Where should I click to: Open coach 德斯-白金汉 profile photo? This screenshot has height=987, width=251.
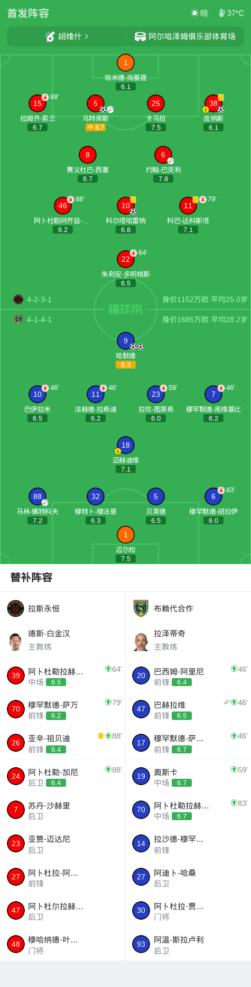[16, 641]
